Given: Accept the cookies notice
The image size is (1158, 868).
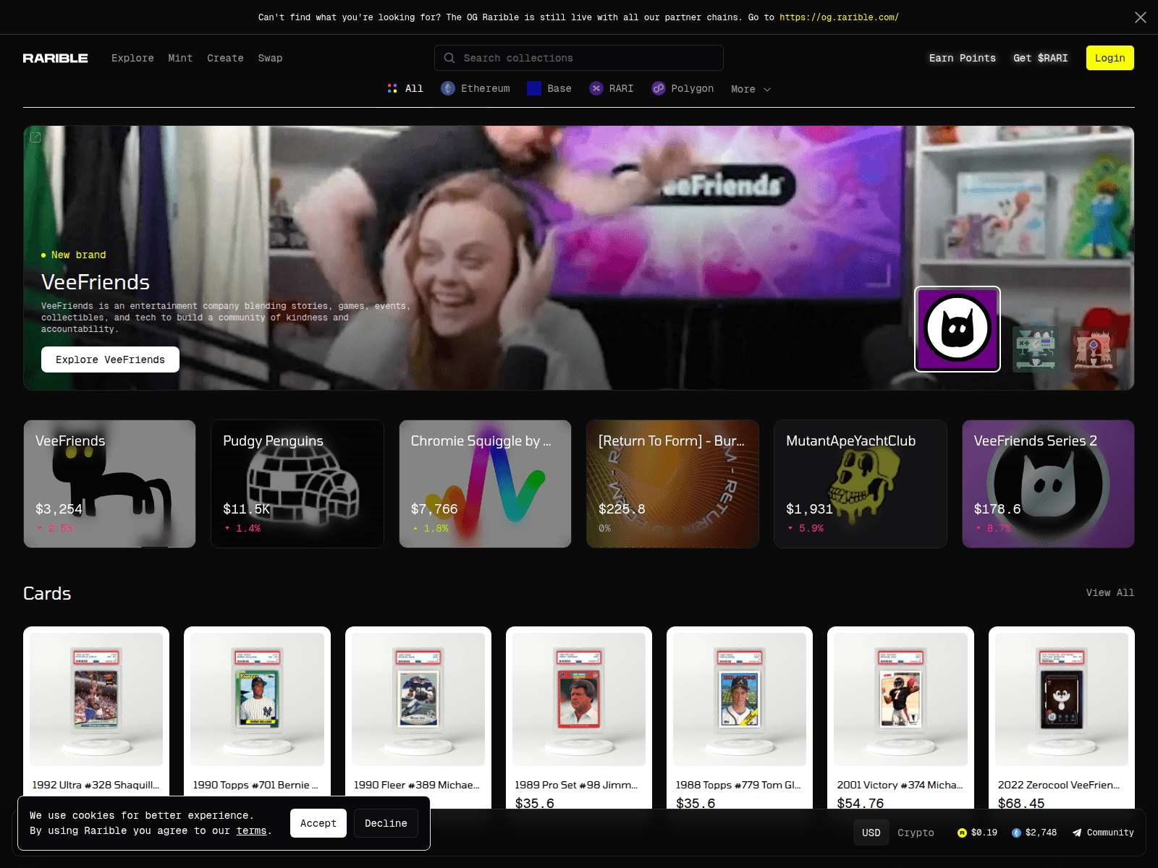Looking at the screenshot, I should 318,823.
